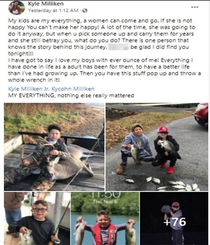Click the red car in fishing photo

[x=201, y=114]
